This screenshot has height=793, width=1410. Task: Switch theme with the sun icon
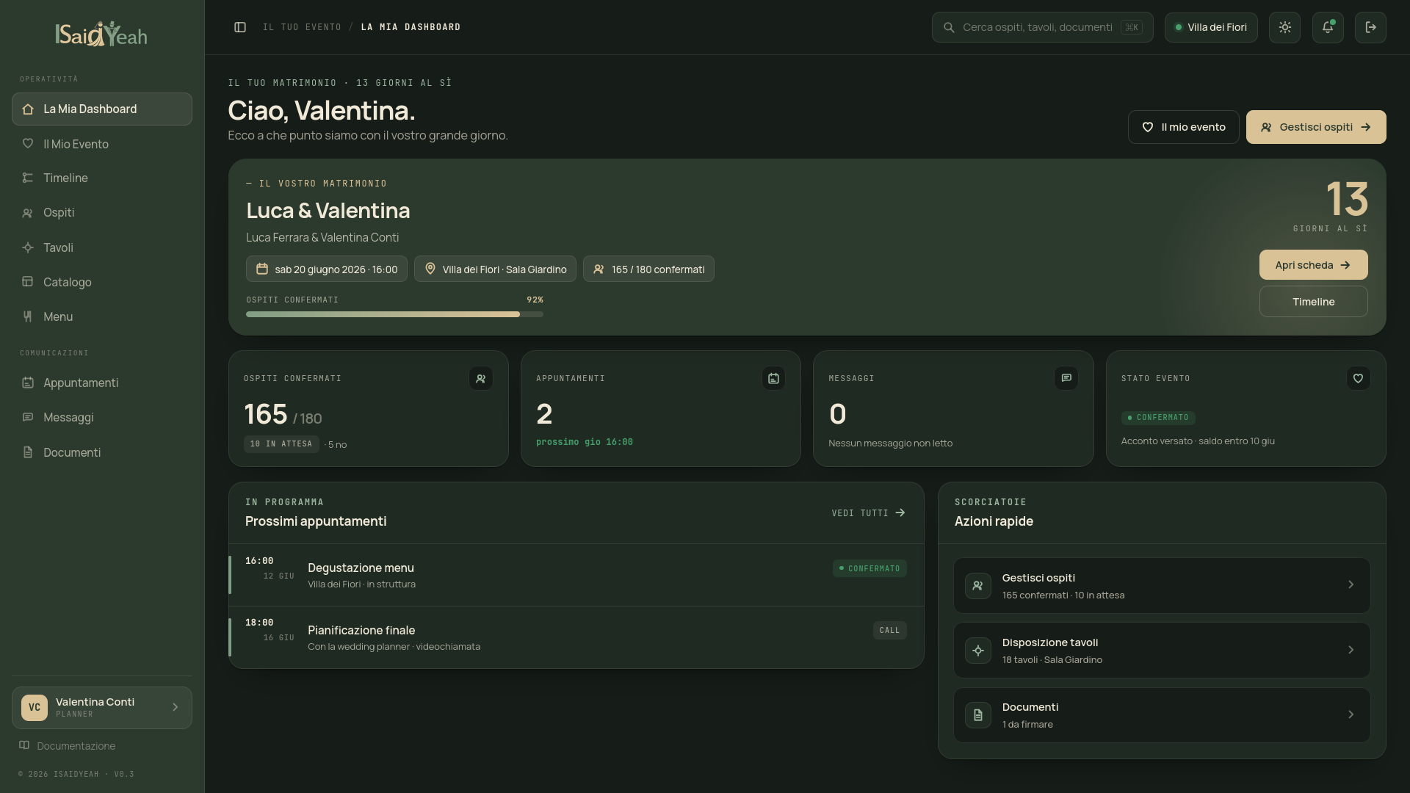click(1284, 27)
